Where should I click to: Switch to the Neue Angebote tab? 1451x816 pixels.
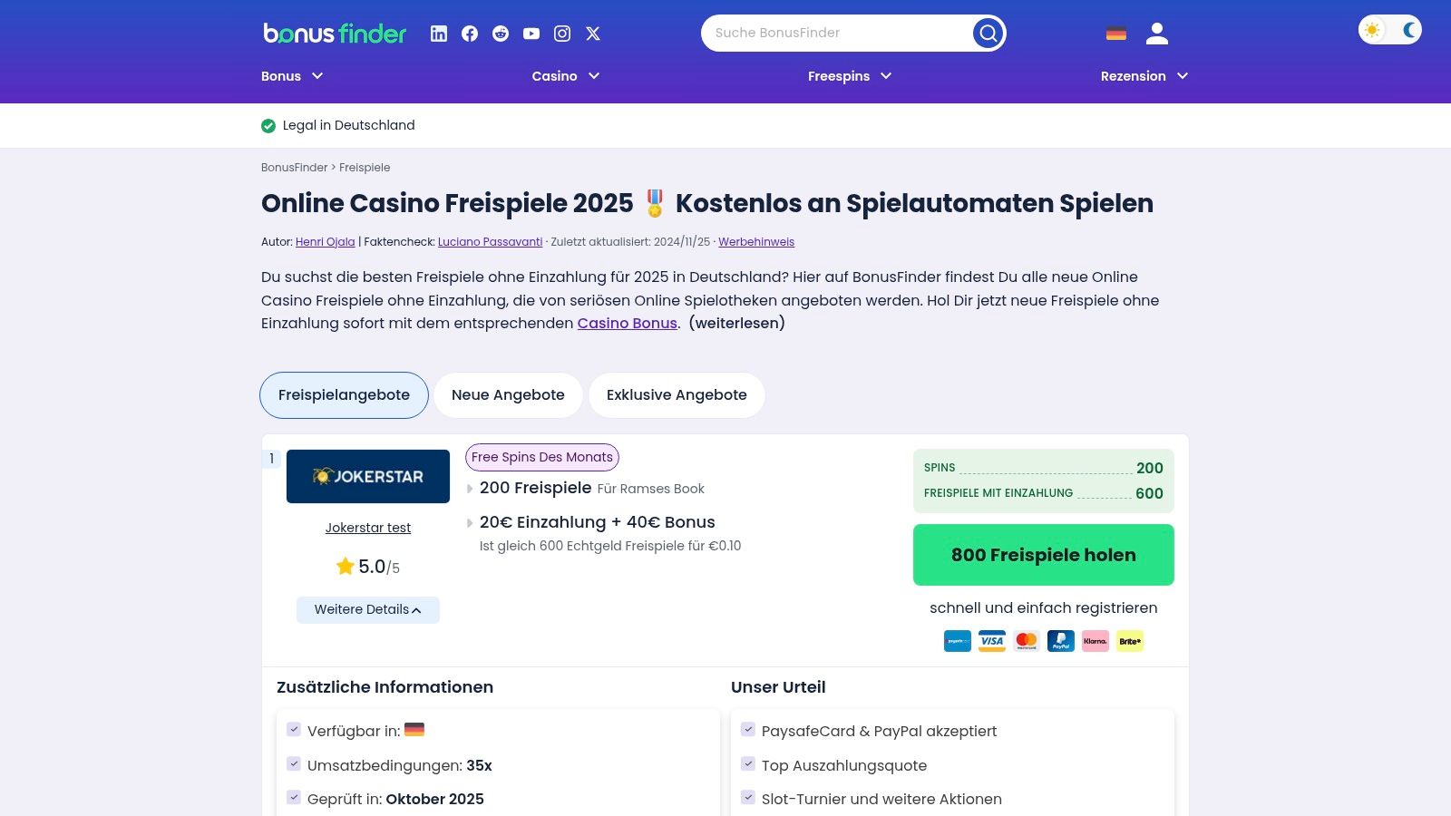(x=508, y=394)
